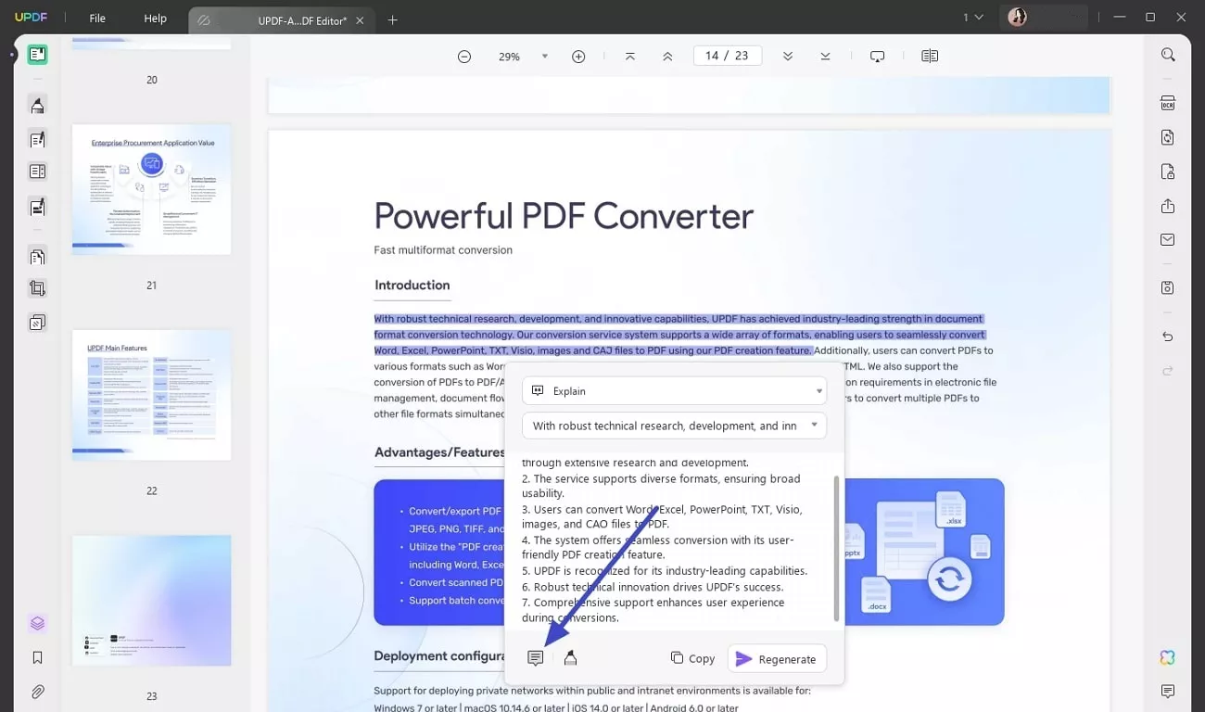Add AI result as sticky note

coord(535,658)
